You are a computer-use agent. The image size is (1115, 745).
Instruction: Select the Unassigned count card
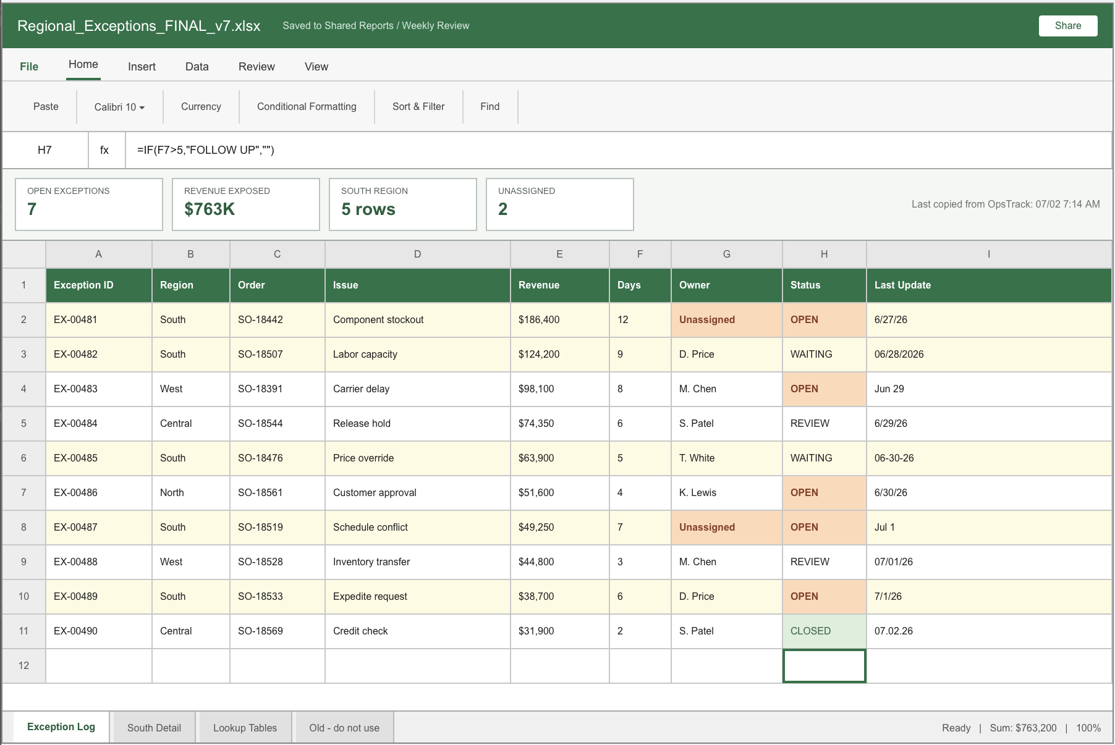560,204
